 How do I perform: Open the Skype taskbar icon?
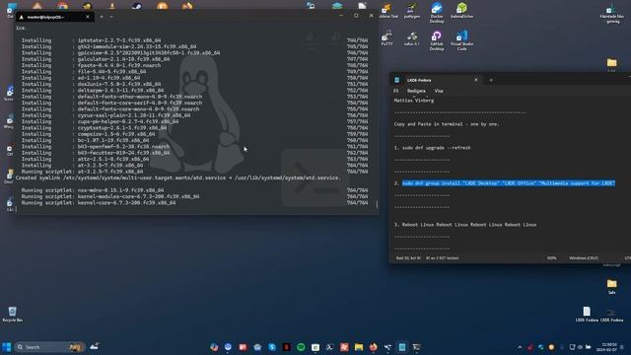click(272, 347)
